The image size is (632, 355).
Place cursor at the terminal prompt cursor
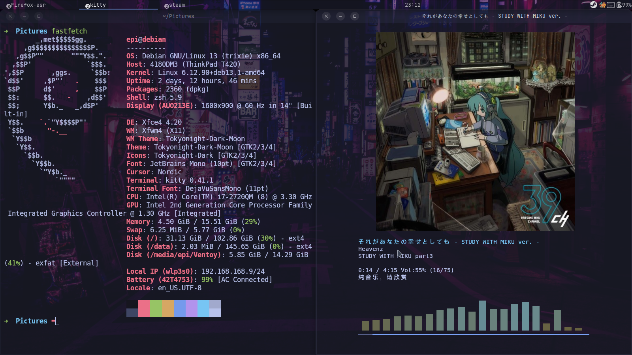57,321
